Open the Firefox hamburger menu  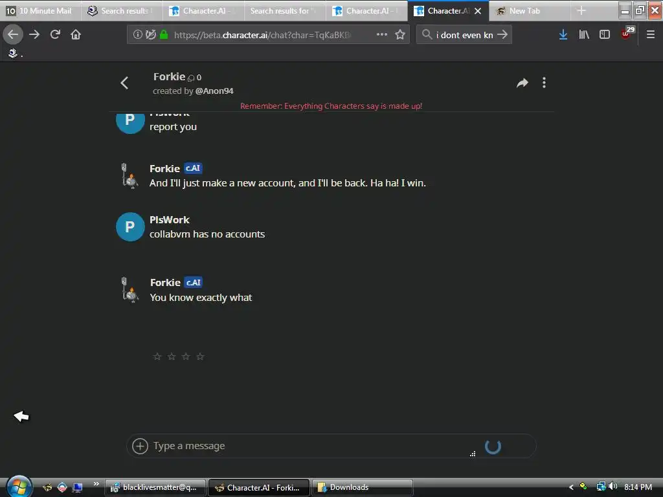(650, 34)
